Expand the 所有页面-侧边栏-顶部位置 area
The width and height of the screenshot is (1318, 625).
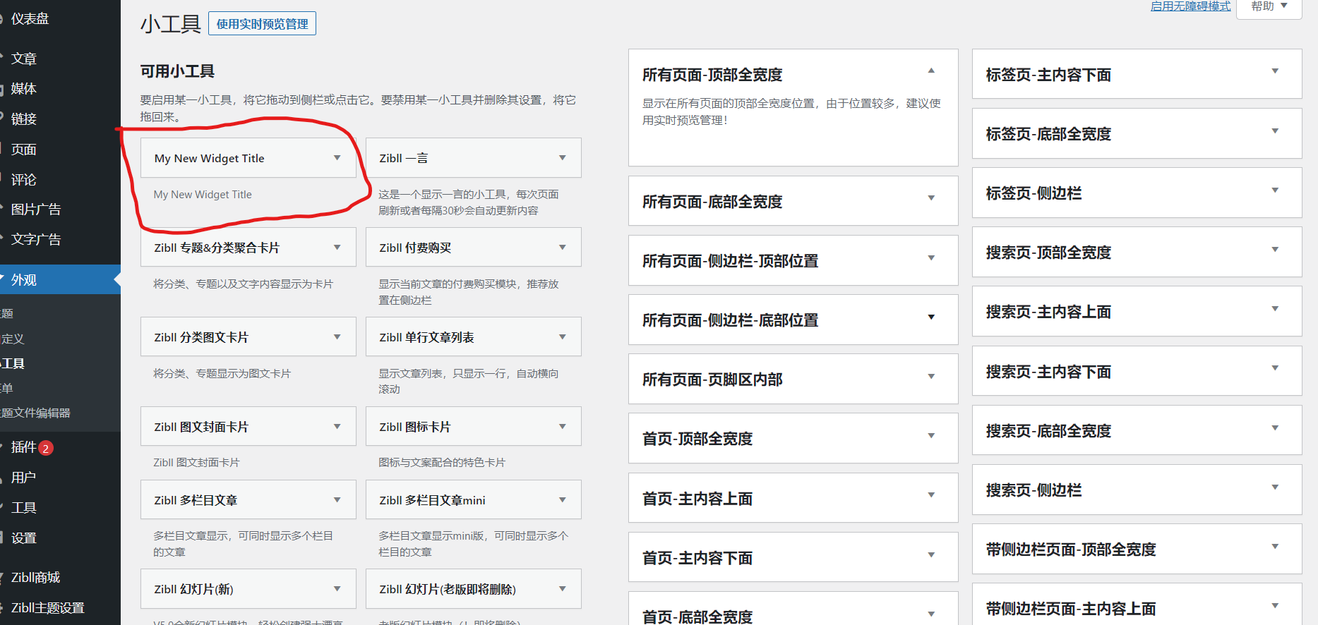931,258
